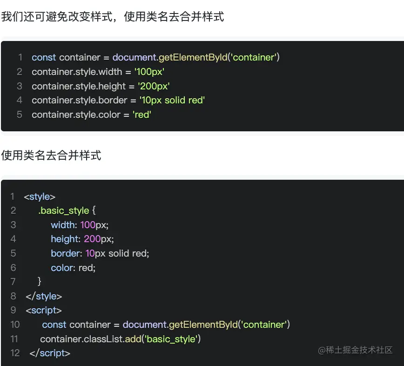Click code line 'const container = document.getElementById' in first block
The width and height of the screenshot is (404, 366).
pyautogui.click(x=155, y=57)
